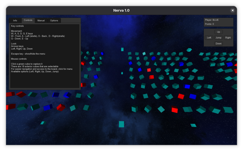Select the hexagonal teal cube at the grid's top
Screen dimensions: 243x151
pos(189,50)
